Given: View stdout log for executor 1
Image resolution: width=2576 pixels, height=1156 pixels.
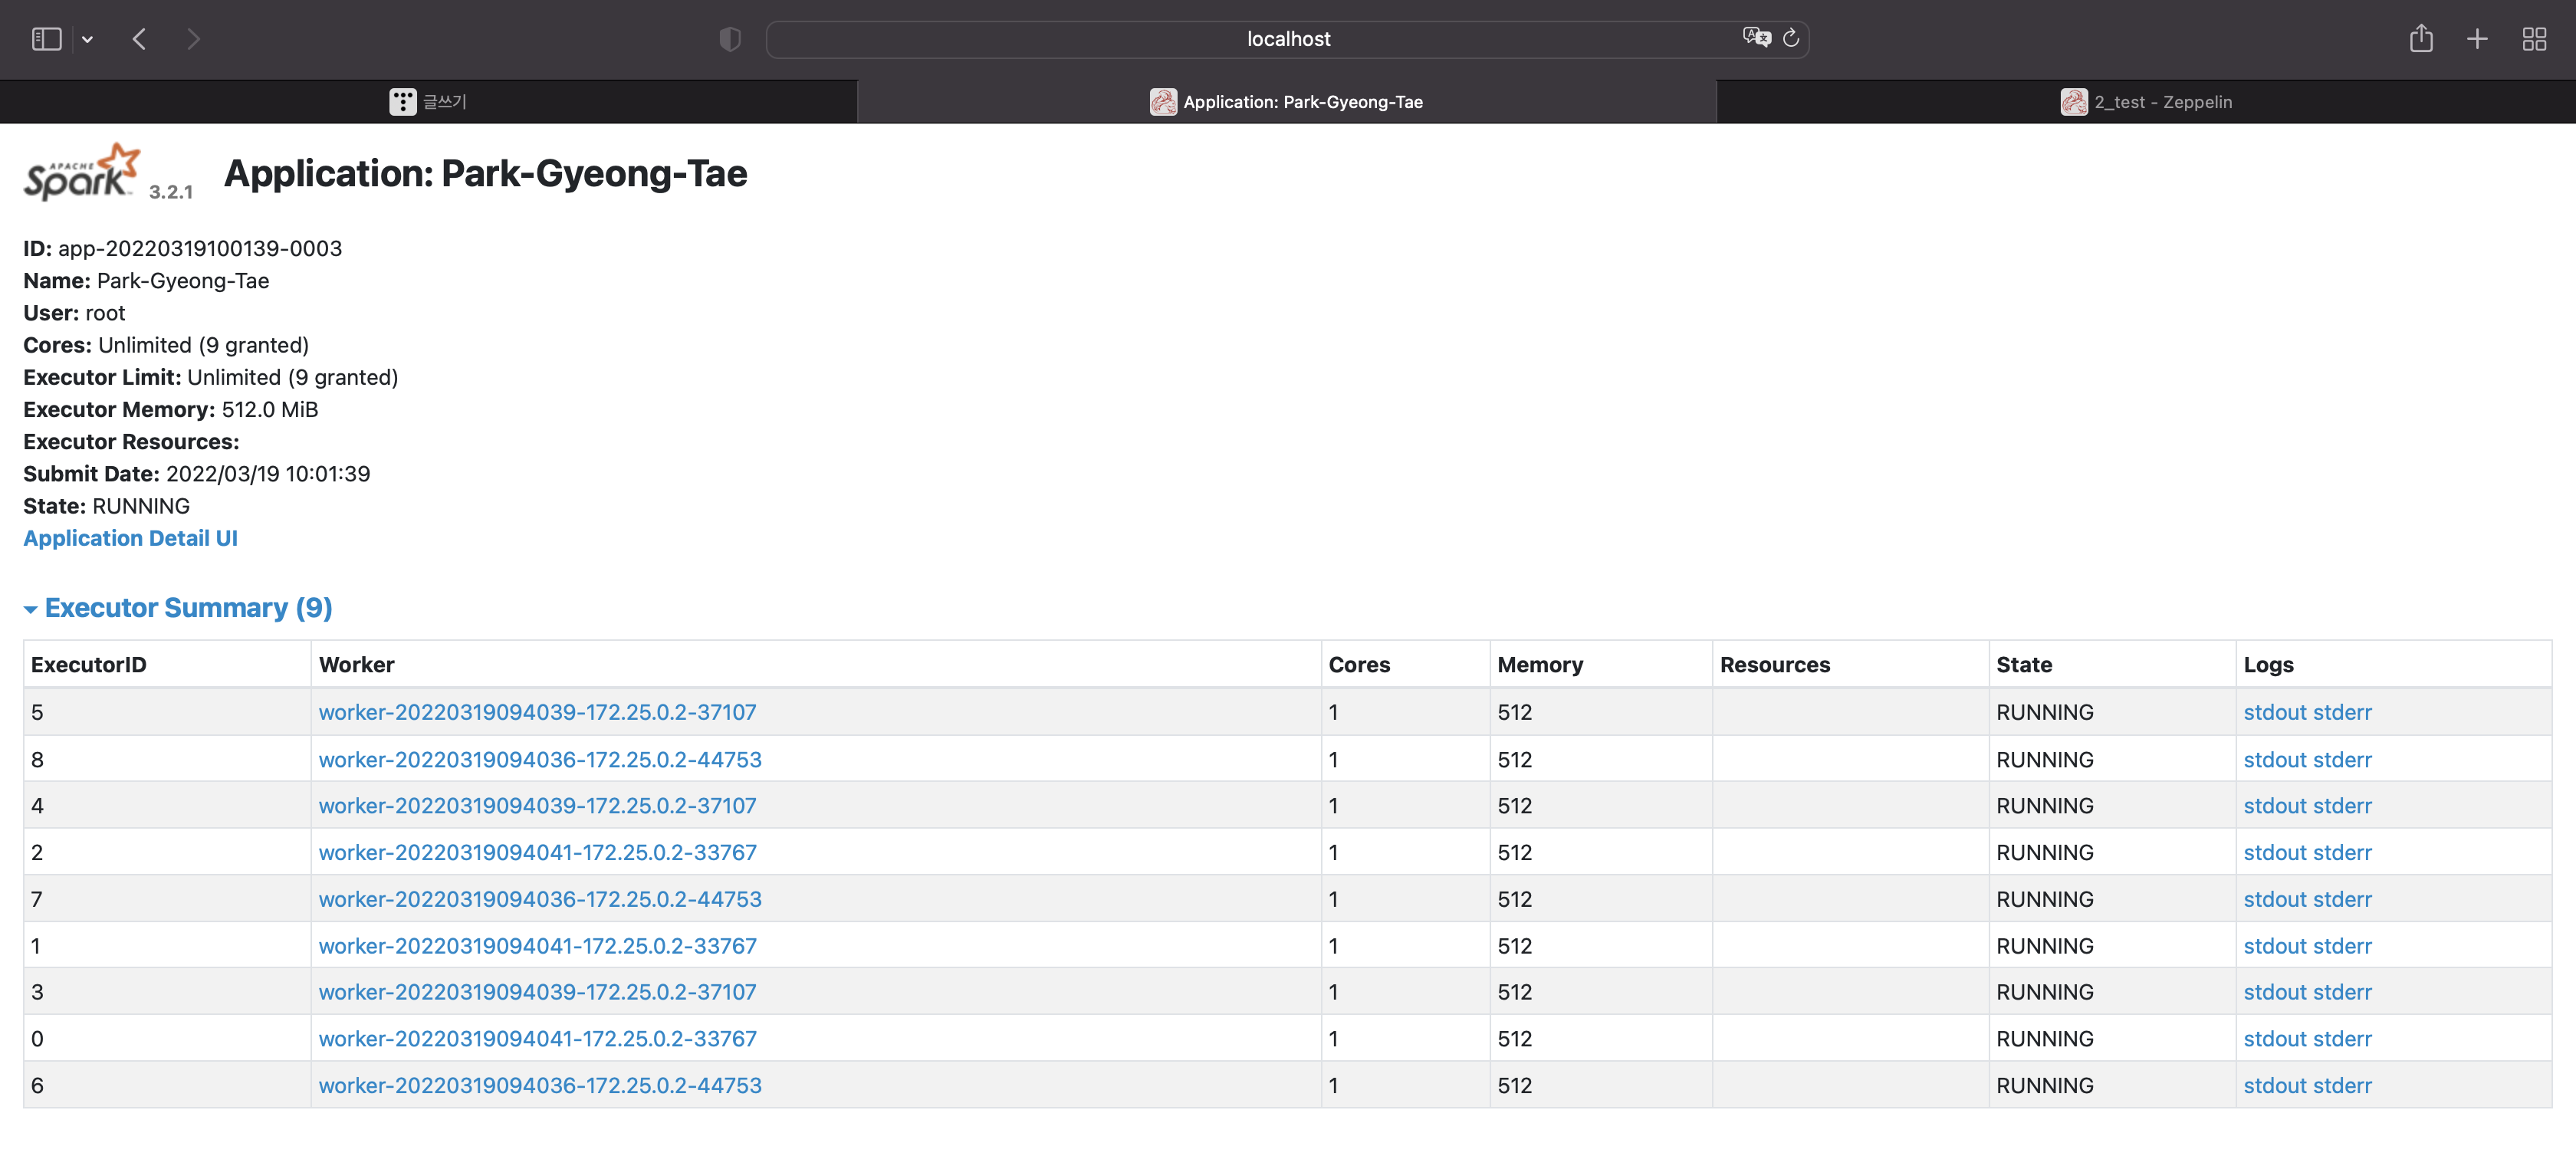Looking at the screenshot, I should pos(2274,945).
